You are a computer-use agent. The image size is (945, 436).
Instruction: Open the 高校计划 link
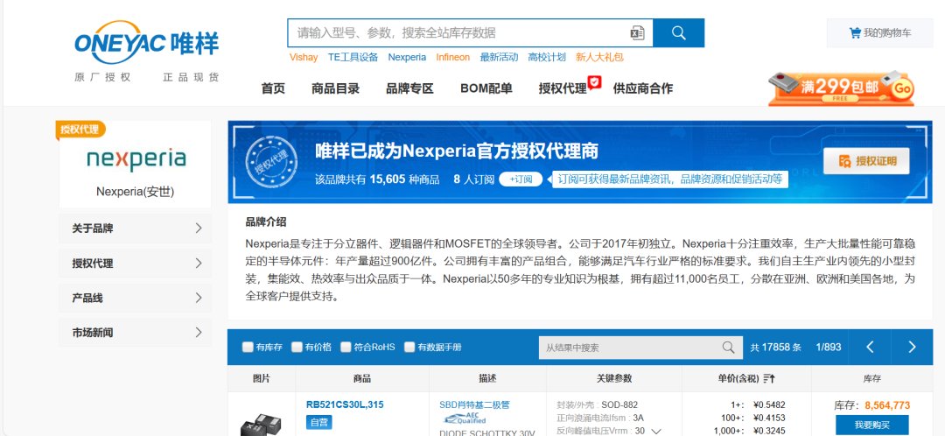click(x=547, y=57)
